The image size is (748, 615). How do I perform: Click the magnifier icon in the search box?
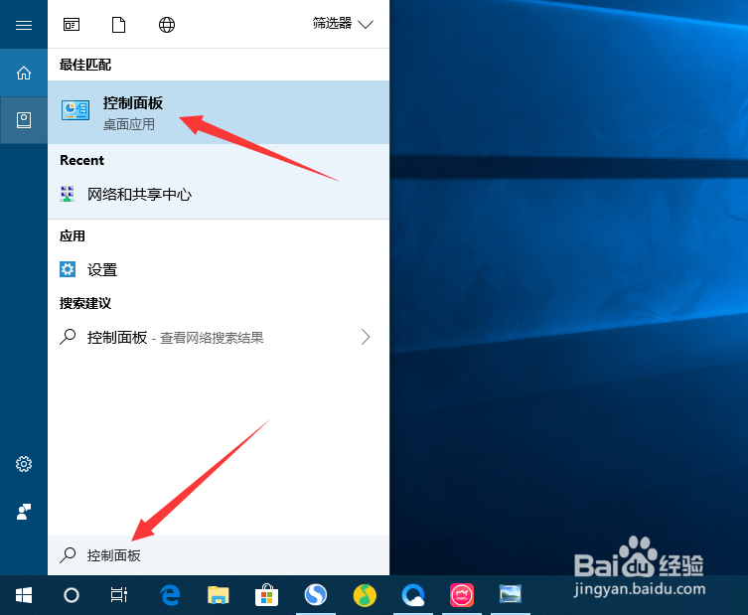pyautogui.click(x=68, y=554)
